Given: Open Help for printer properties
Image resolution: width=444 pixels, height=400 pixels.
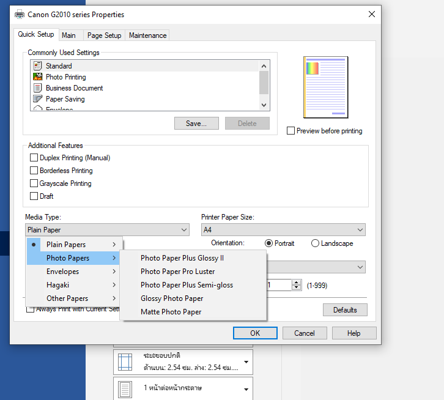Looking at the screenshot, I should (354, 333).
